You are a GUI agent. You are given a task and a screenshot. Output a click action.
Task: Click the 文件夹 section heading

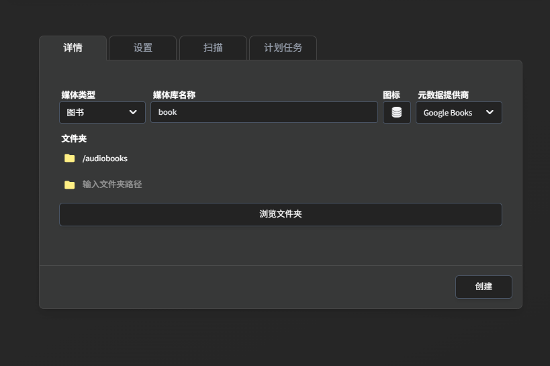74,139
